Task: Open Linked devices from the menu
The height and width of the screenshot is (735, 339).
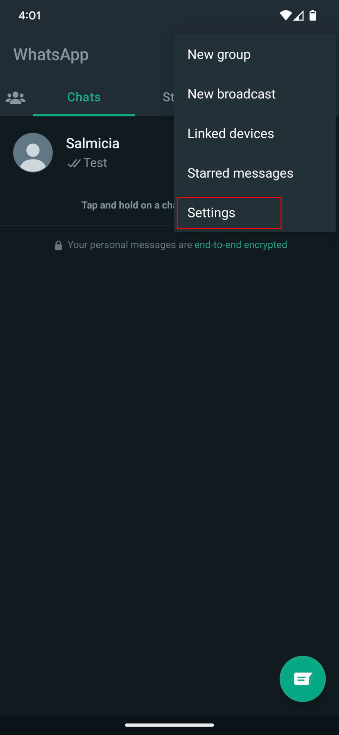Action: point(230,134)
